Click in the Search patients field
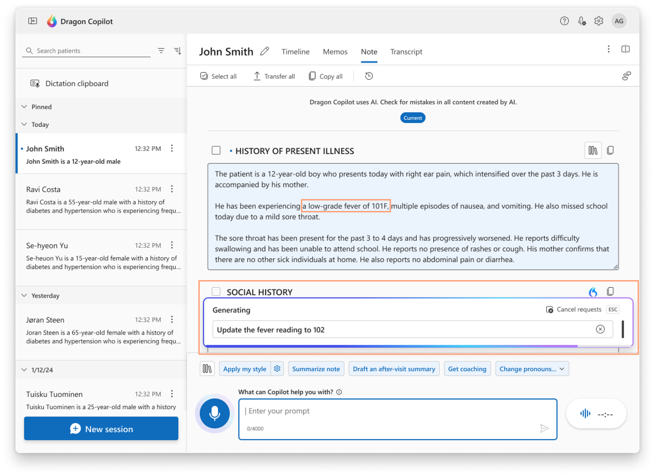 pos(86,51)
